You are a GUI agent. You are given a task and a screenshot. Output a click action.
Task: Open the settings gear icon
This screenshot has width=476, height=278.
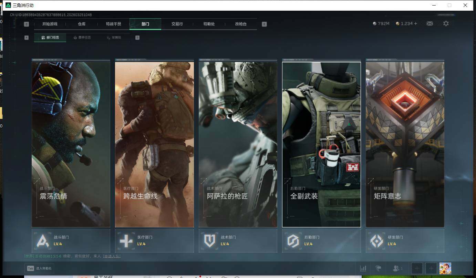pyautogui.click(x=446, y=23)
